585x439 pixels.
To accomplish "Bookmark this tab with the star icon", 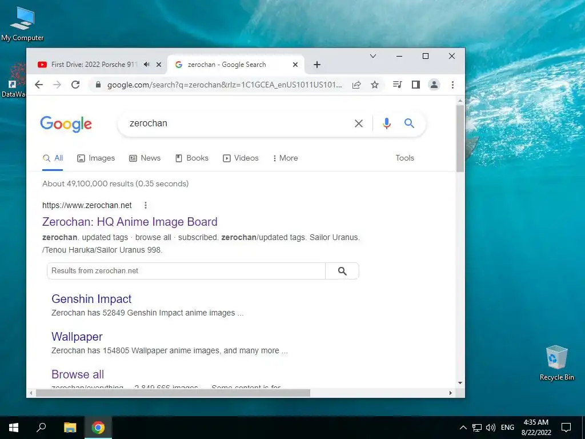I will 375,85.
